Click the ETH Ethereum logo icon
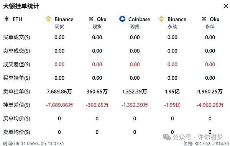This screenshot has width=230, height=146. [7, 19]
